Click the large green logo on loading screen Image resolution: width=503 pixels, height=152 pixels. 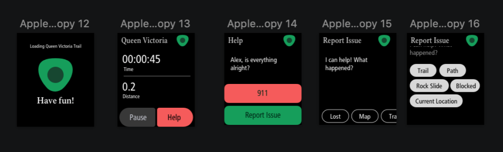tap(55, 74)
